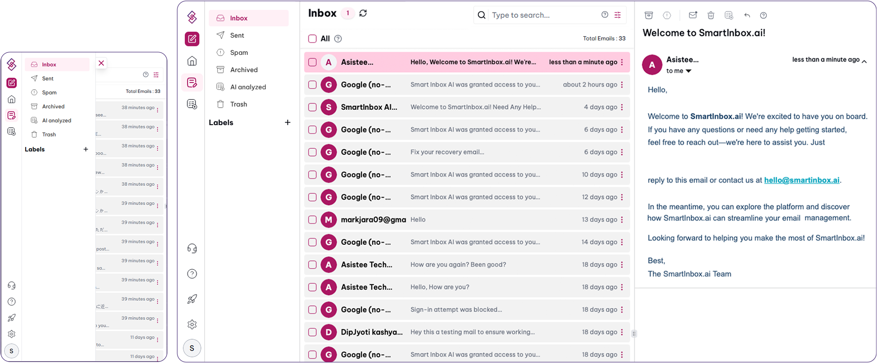
Task: Click help icon next to All
Action: 338,39
